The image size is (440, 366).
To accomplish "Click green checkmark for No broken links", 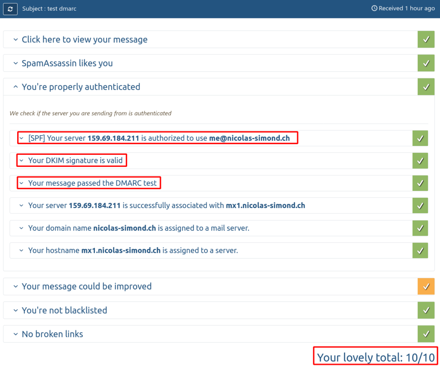I will pos(426,334).
